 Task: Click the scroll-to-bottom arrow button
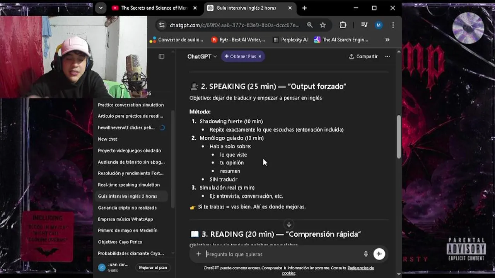pyautogui.click(x=288, y=224)
